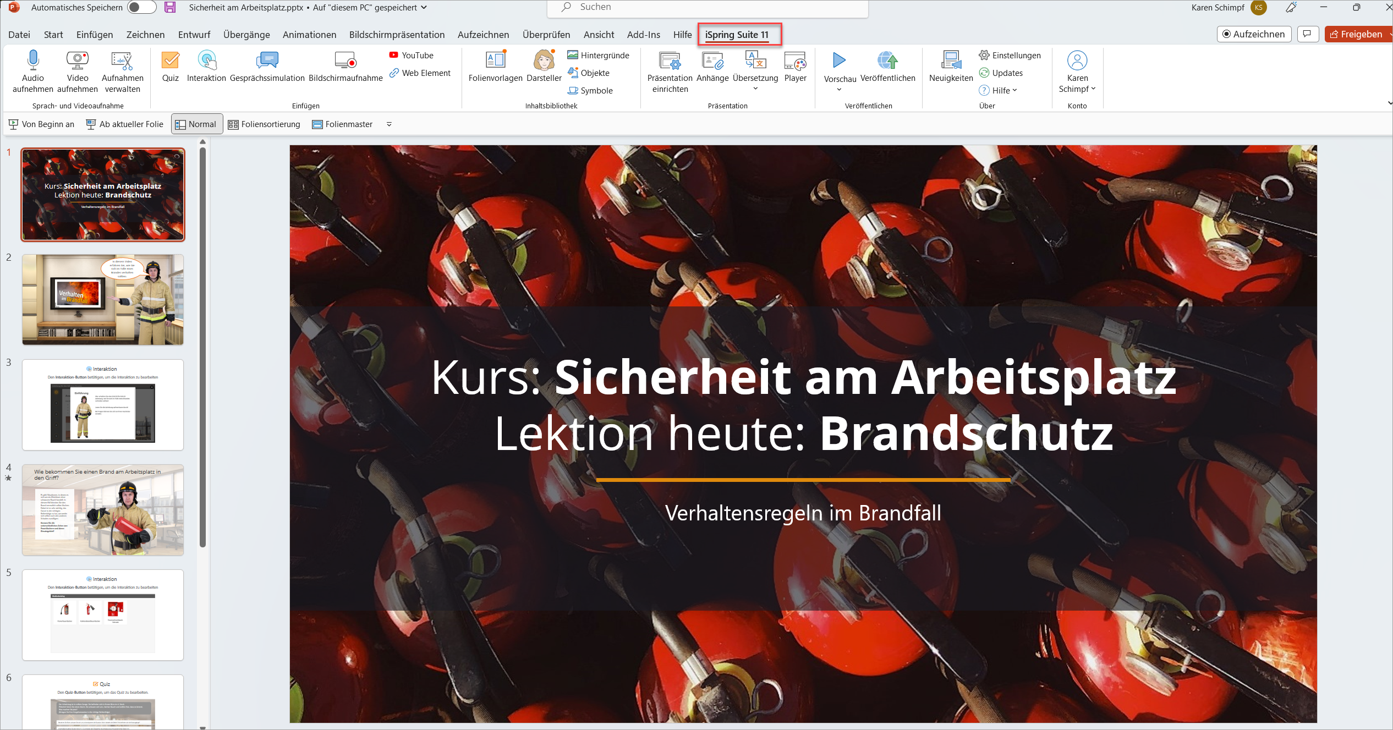The image size is (1393, 730).
Task: Open the Animationen ribbon tab
Action: point(309,35)
